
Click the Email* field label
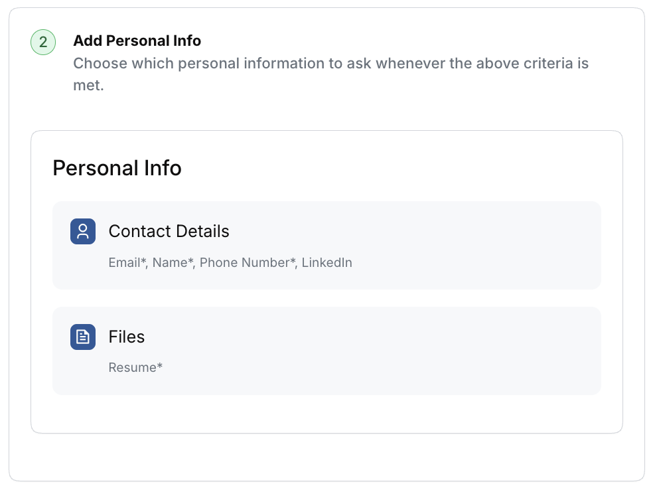tap(127, 263)
